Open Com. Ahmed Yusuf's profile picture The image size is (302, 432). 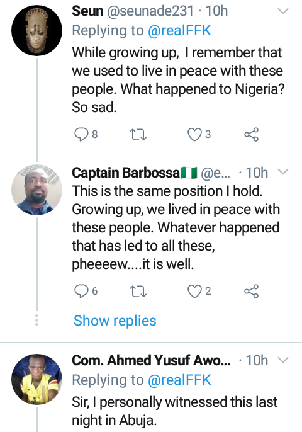pos(36,379)
